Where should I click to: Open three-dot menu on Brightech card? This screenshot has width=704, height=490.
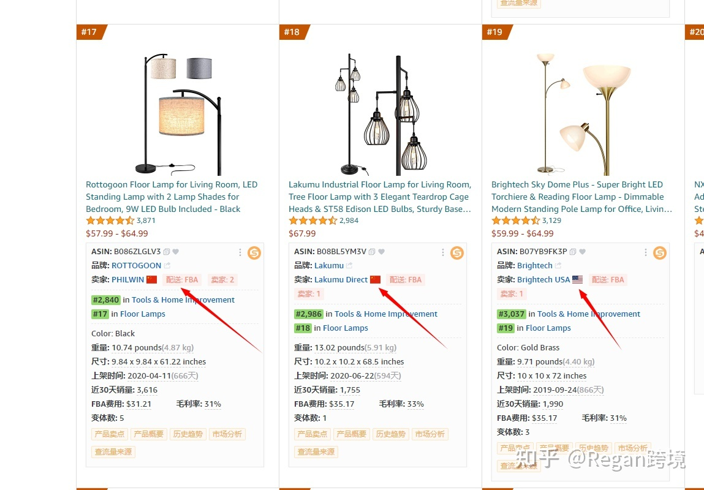coord(645,252)
